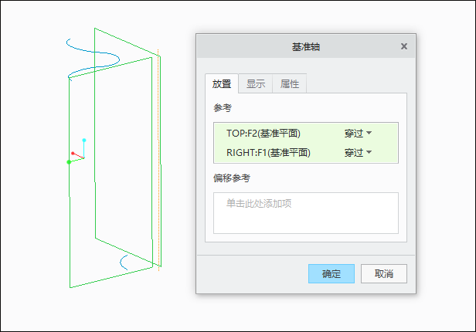Open the 属性 tab
This screenshot has height=332, width=476.
click(289, 83)
